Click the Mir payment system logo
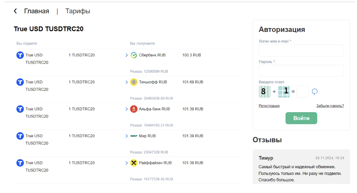This screenshot has width=357, height=193. (134, 136)
